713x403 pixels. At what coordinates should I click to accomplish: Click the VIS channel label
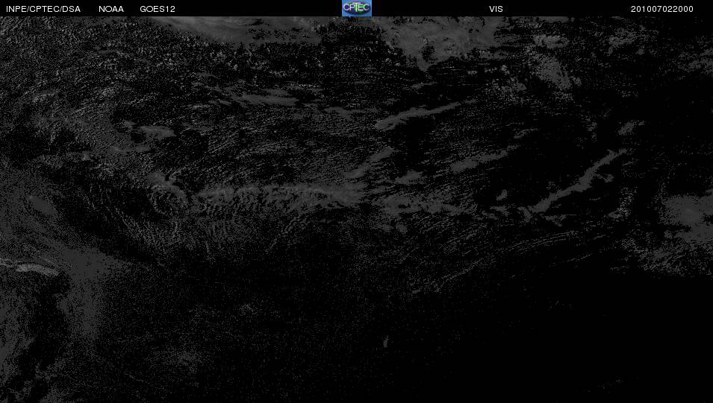[x=496, y=9]
